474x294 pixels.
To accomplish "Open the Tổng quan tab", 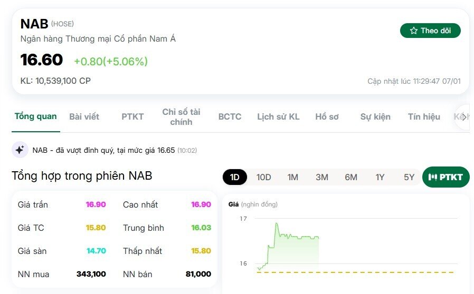I will click(x=36, y=116).
